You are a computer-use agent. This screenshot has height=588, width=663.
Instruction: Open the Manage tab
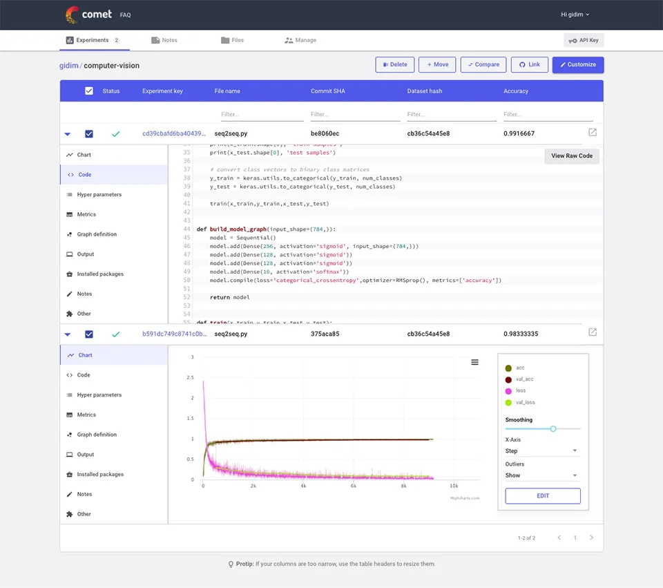(300, 40)
